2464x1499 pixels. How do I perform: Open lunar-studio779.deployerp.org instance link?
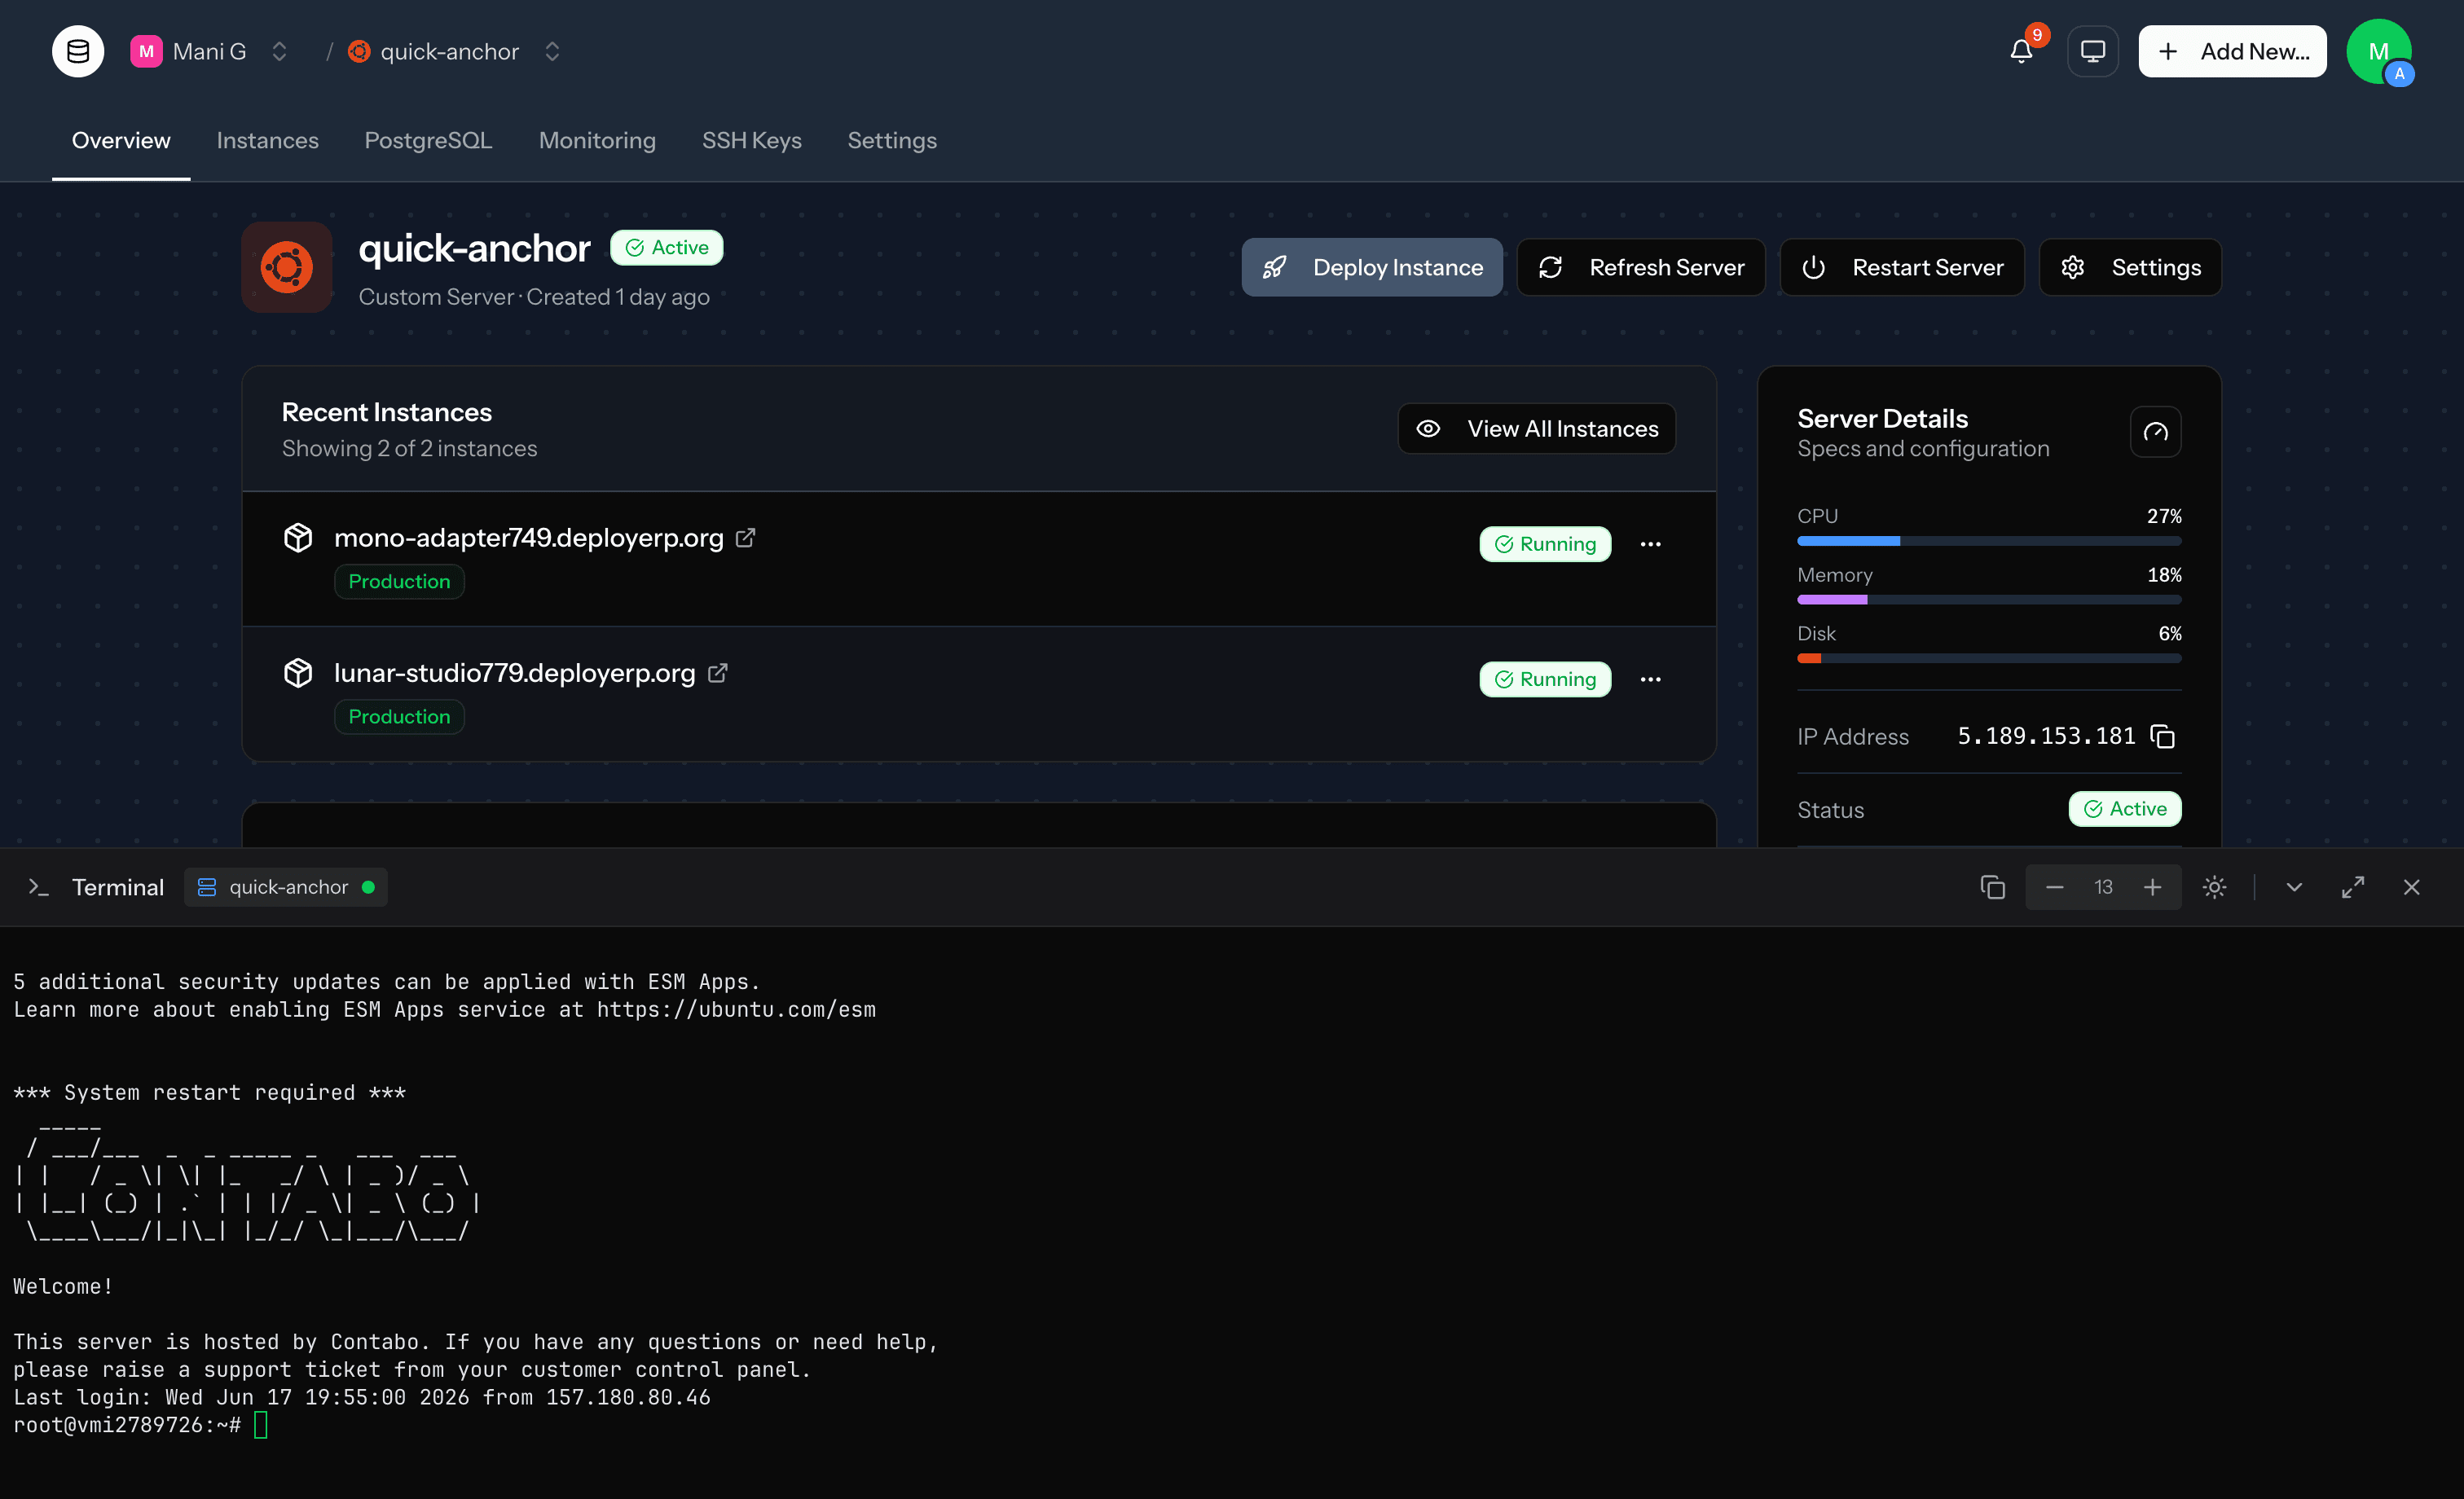point(514,673)
